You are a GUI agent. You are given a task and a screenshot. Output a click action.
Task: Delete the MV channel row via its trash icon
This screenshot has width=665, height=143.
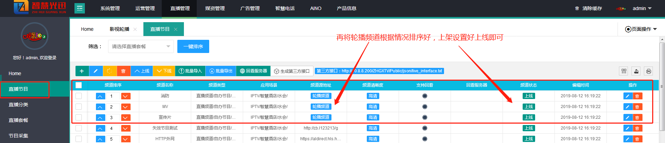pos(637,107)
